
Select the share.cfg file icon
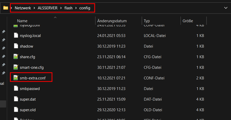(16, 57)
